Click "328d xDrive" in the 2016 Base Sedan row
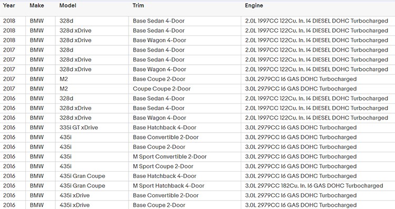The width and height of the screenshot is (395, 209). 75,108
